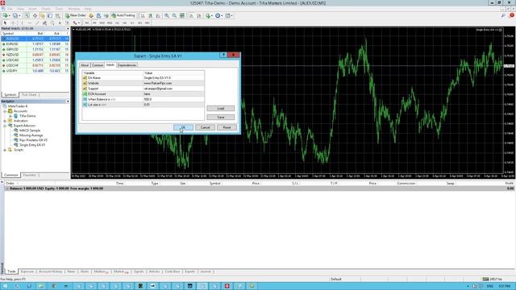The width and height of the screenshot is (516, 290).
Task: Open the arrows objects dropdown
Action: click(x=76, y=23)
